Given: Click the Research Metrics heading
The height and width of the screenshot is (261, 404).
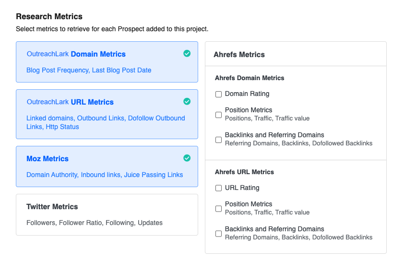Looking at the screenshot, I should 49,16.
